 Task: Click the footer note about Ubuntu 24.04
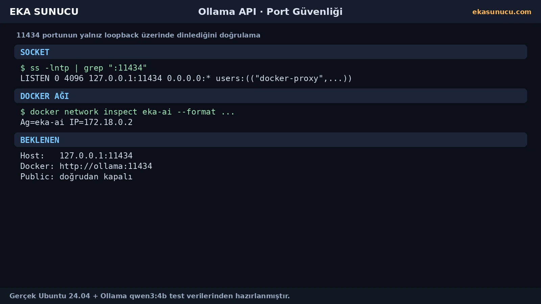[x=149, y=296]
